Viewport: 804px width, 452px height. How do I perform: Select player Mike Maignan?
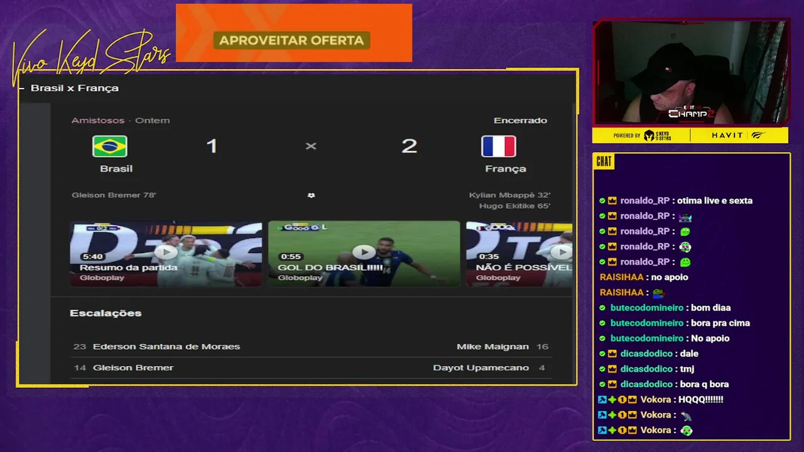click(492, 347)
